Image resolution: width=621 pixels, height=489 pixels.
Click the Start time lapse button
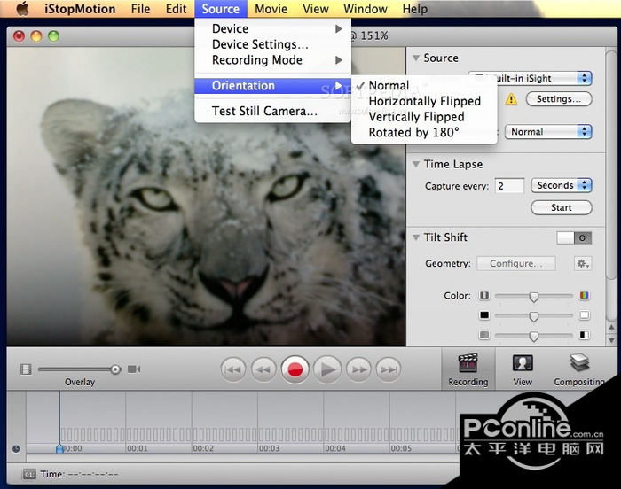coord(561,207)
